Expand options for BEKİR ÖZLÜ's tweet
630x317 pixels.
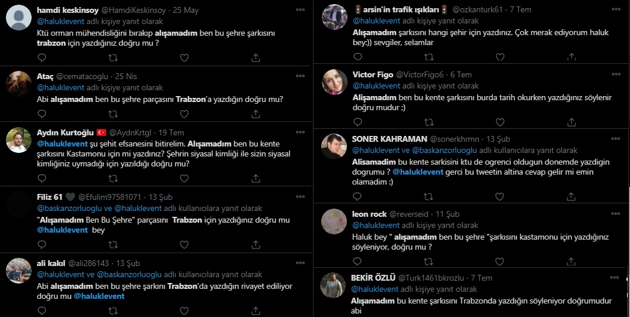616,277
